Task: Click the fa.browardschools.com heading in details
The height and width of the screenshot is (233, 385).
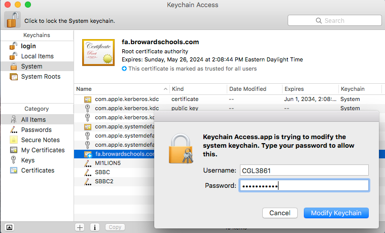Action: (160, 42)
